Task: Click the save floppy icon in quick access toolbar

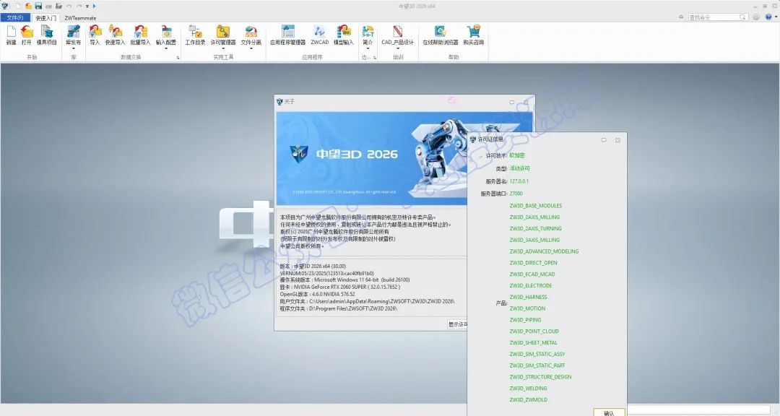Action: tap(38, 6)
